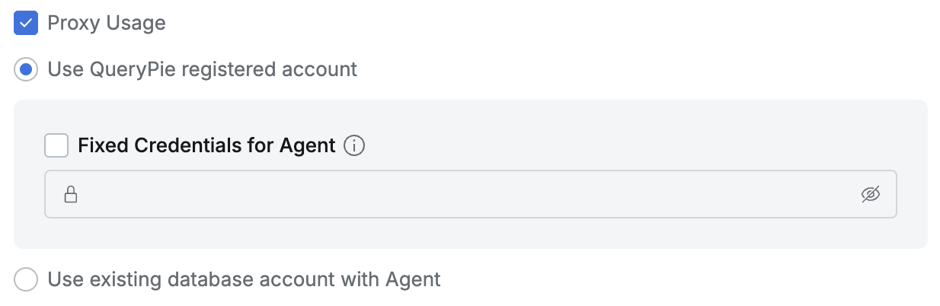Select Use QueryPie registered account radio button
Image resolution: width=940 pixels, height=306 pixels.
[x=26, y=70]
